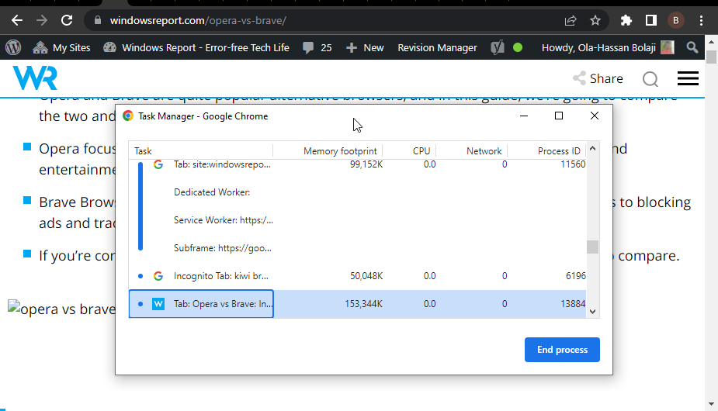Click the page scrollbar down arrow
The image size is (718, 411).
coord(711,404)
